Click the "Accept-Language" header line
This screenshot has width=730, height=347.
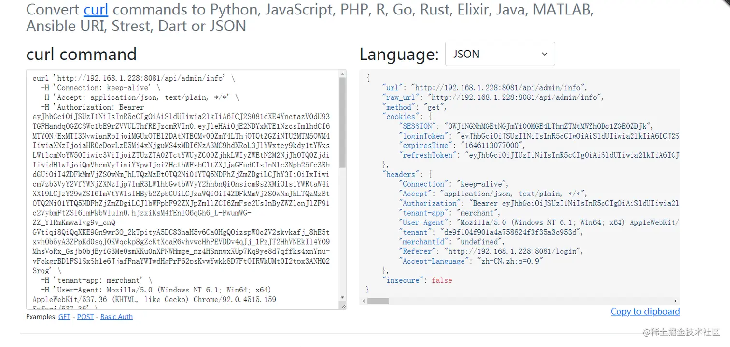(471, 262)
